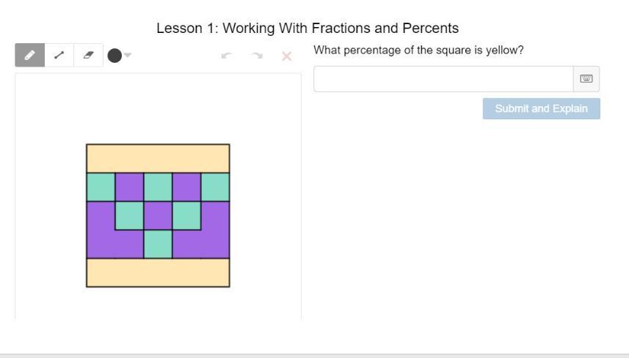Redo the drawing stroke
The width and height of the screenshot is (629, 358).
(x=257, y=56)
